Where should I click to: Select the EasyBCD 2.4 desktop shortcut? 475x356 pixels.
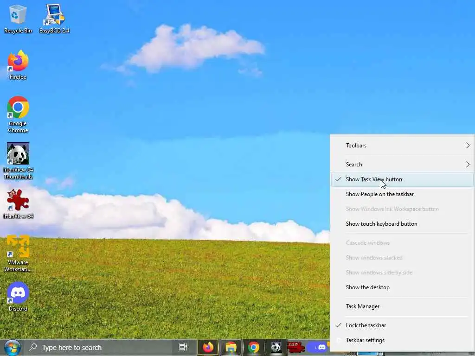[54, 19]
